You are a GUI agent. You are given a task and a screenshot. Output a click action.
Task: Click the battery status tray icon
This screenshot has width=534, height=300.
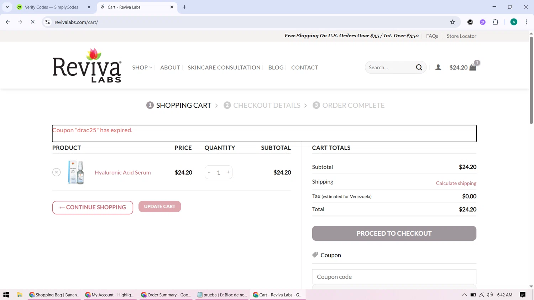click(473, 295)
